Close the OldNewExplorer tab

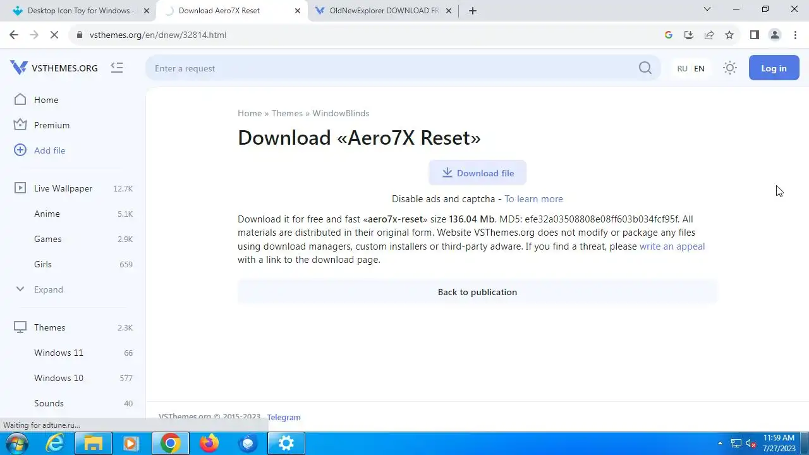pyautogui.click(x=449, y=11)
